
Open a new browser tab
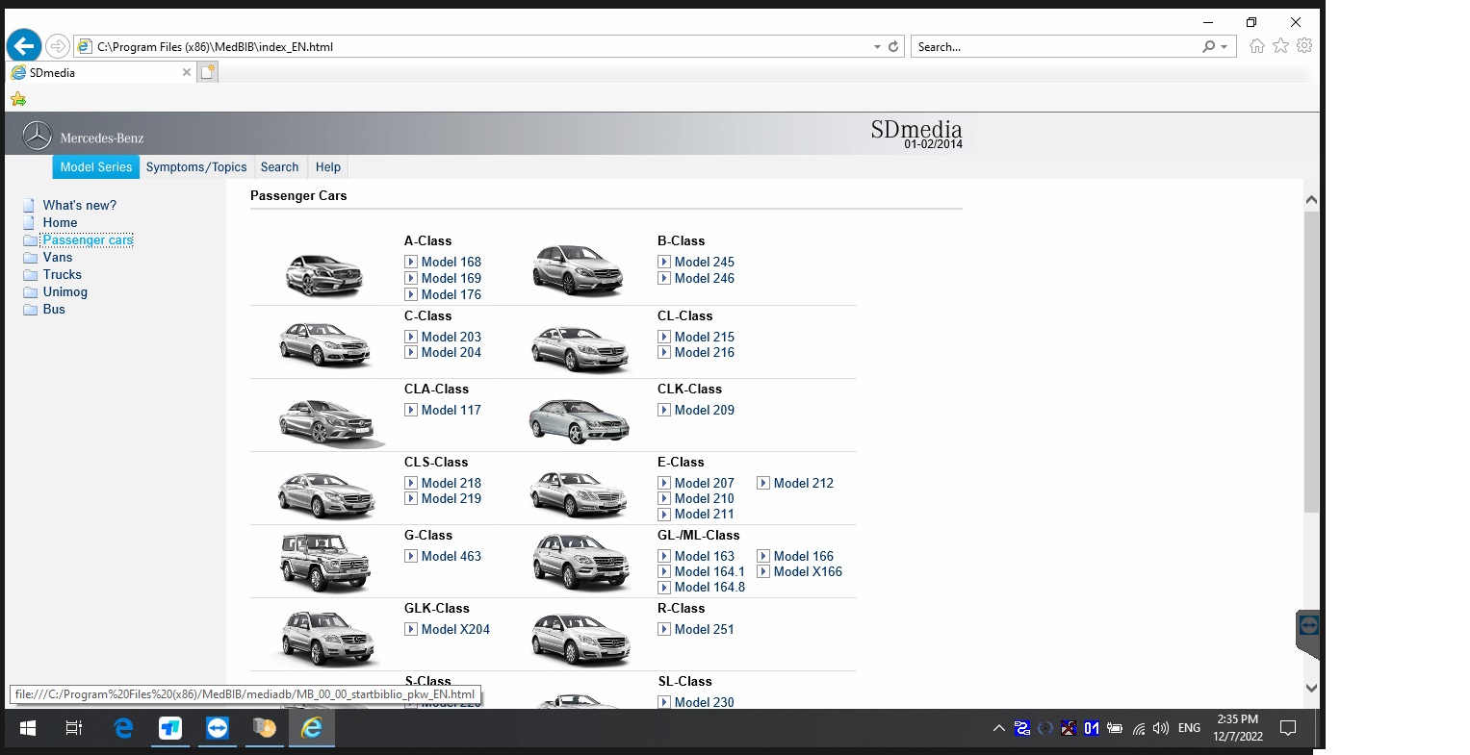click(x=208, y=72)
